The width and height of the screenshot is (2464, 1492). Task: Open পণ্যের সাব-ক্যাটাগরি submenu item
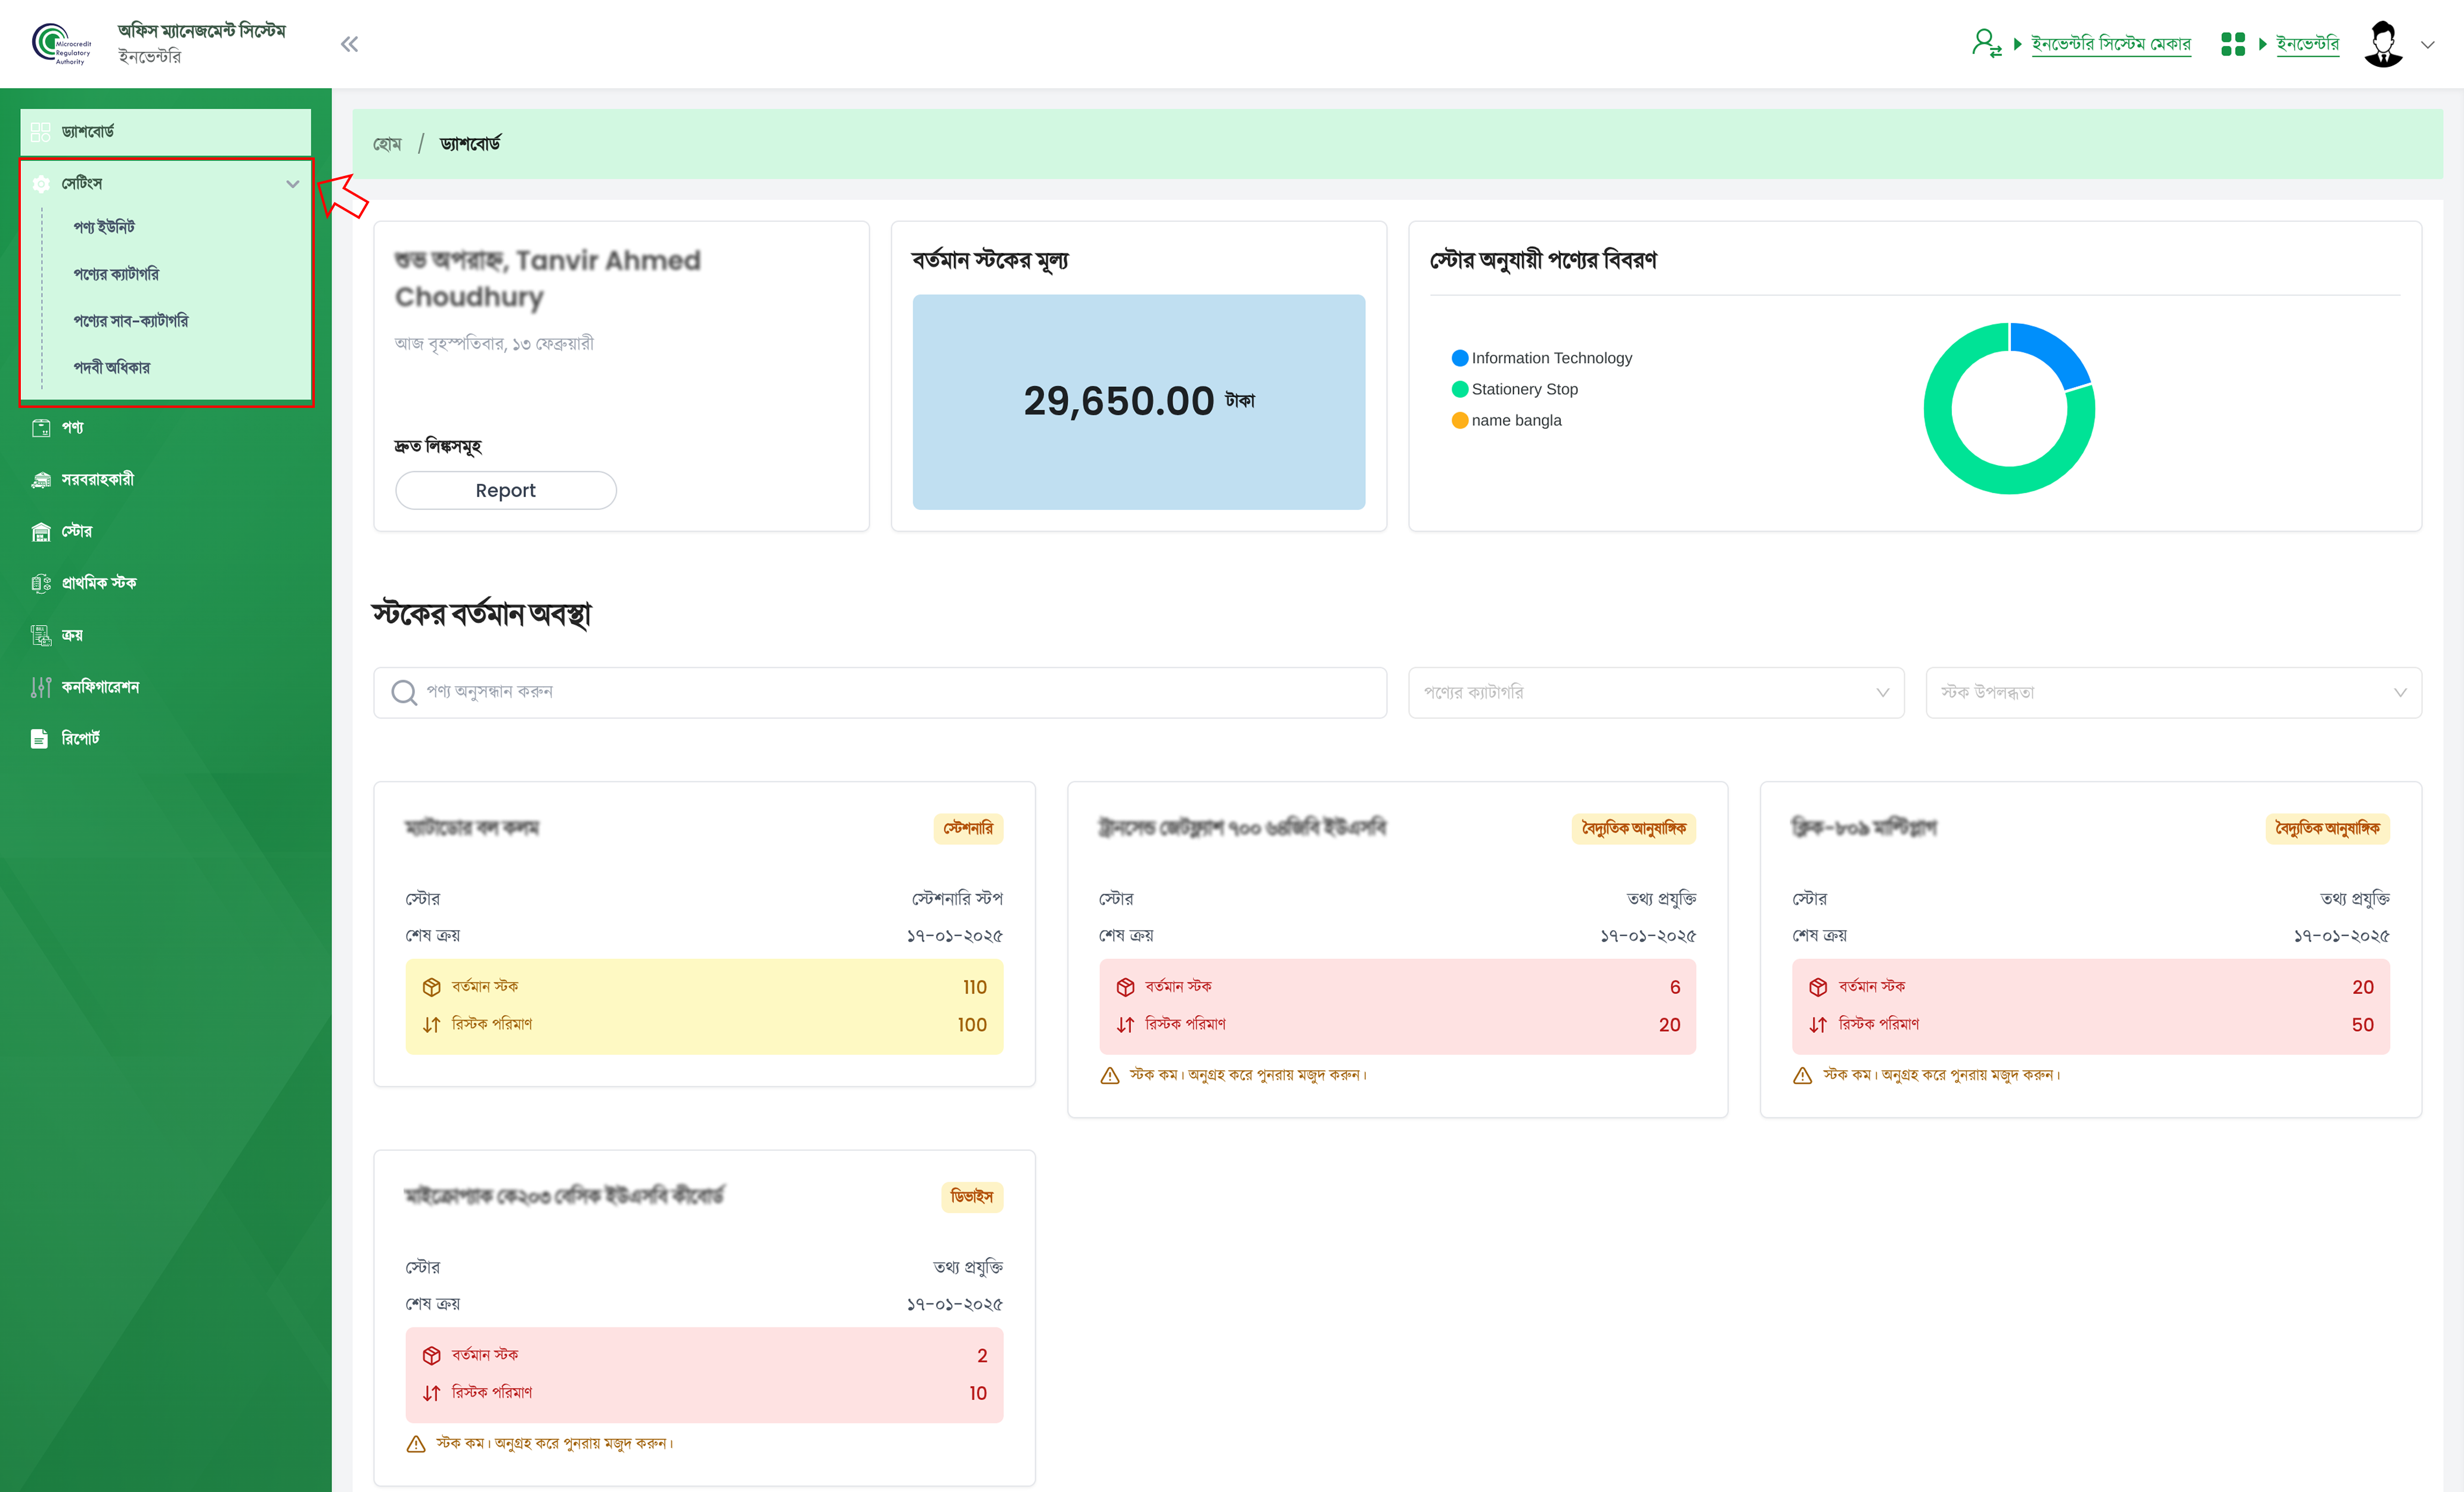130,321
